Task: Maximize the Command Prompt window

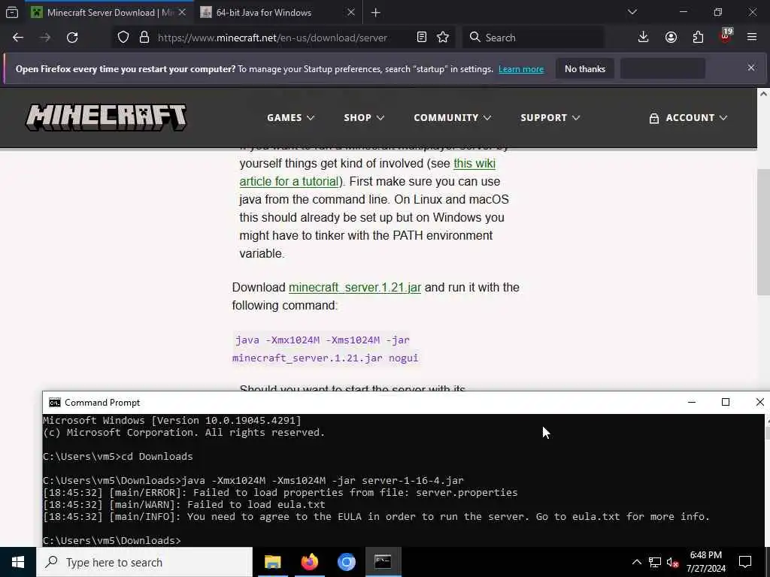Action: pyautogui.click(x=726, y=403)
